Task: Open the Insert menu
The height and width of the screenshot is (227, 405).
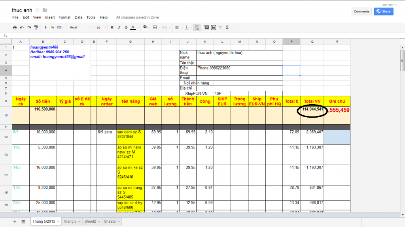Action: (50, 17)
